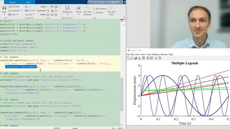Screen dimensions: 230x129
Task: Click the Compare button in the File group
Action: [x=14, y=10]
